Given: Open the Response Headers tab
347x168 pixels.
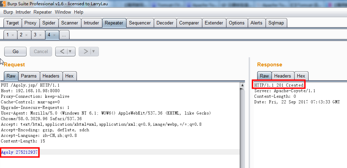Looking at the screenshot, I should [x=283, y=76].
